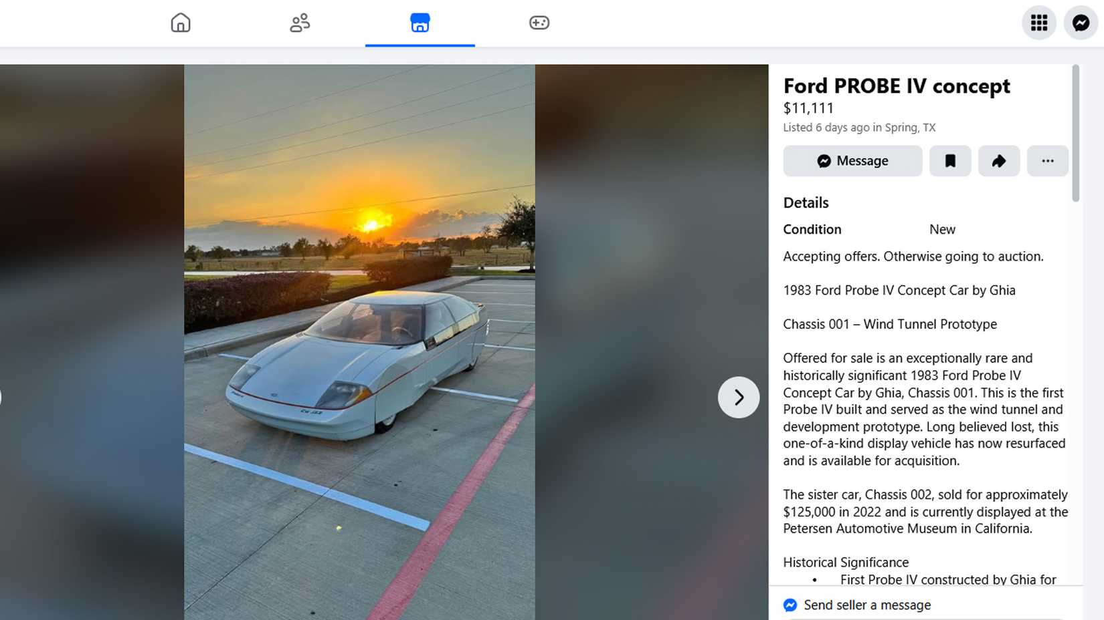Save listing with the bookmark icon

coord(950,161)
